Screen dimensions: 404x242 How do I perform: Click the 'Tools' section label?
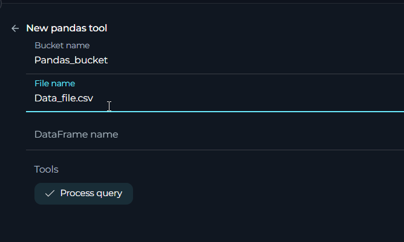click(x=47, y=170)
